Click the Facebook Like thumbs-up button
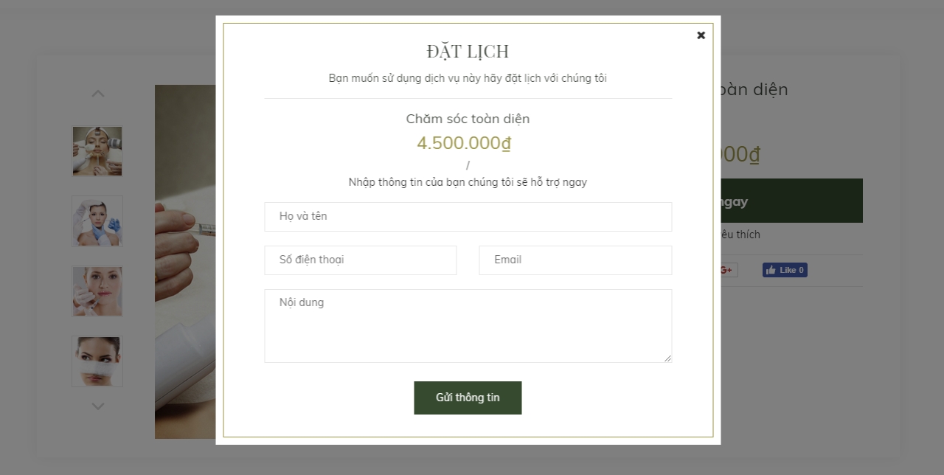 785,270
